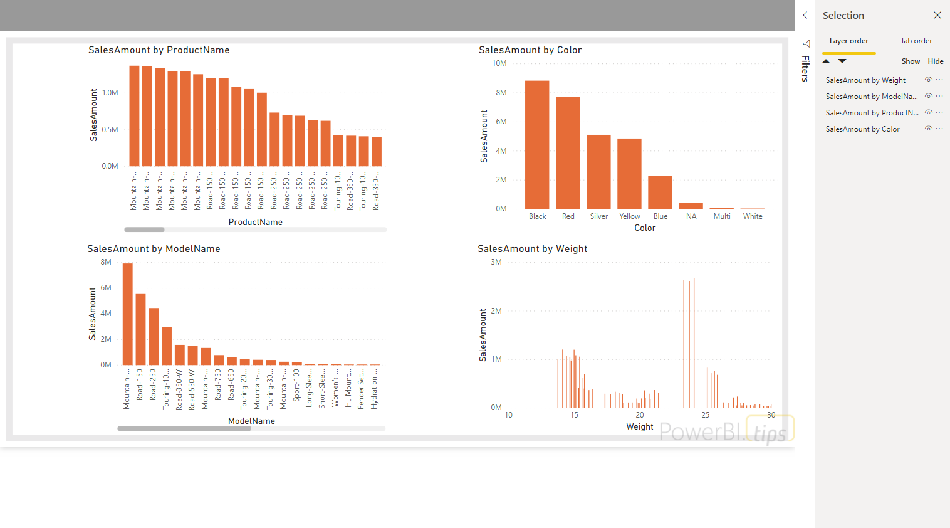This screenshot has height=528, width=950.
Task: Click the Show link
Action: pos(911,61)
